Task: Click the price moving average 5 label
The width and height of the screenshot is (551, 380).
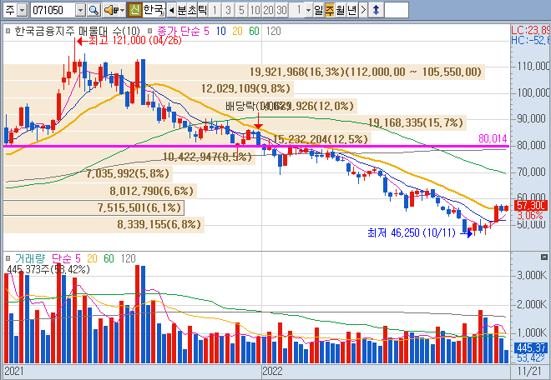Action: click(x=206, y=31)
